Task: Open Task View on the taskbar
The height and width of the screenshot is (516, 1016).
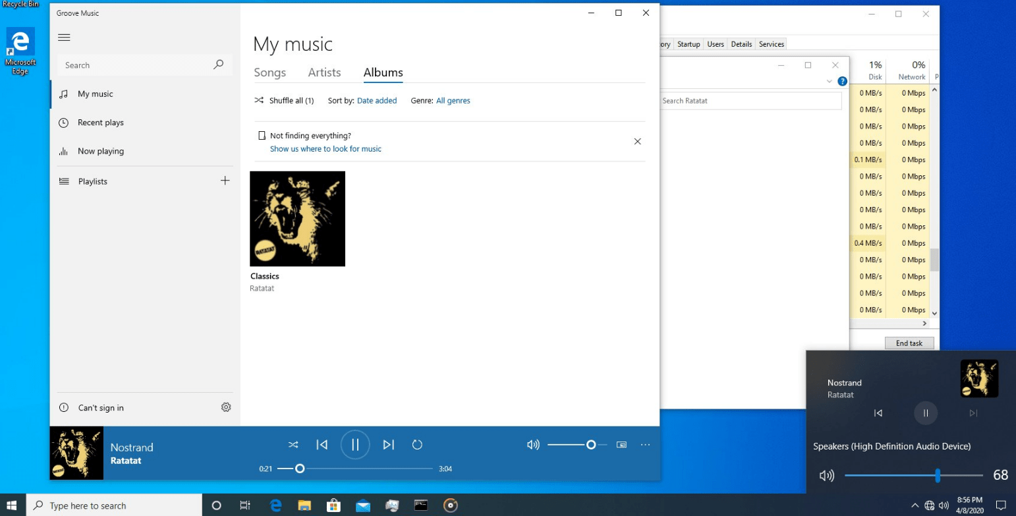Action: click(245, 505)
